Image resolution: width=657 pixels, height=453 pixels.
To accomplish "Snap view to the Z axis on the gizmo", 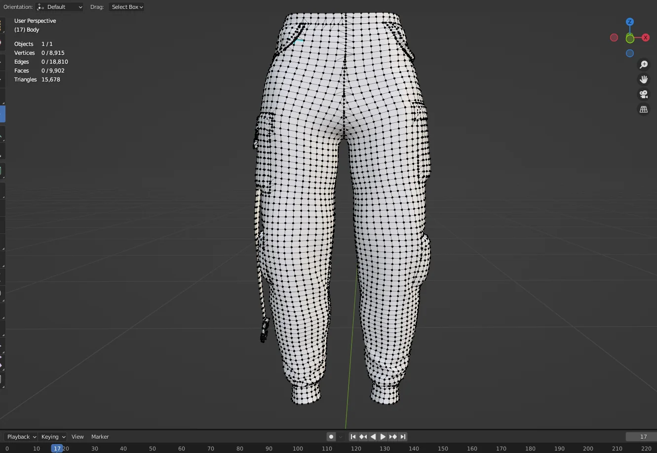I will pos(630,22).
